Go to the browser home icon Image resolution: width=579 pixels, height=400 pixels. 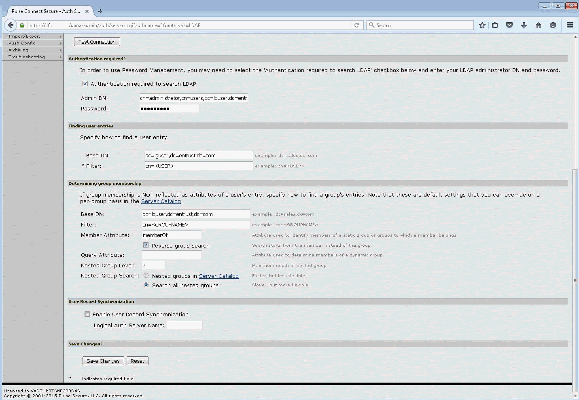(539, 25)
